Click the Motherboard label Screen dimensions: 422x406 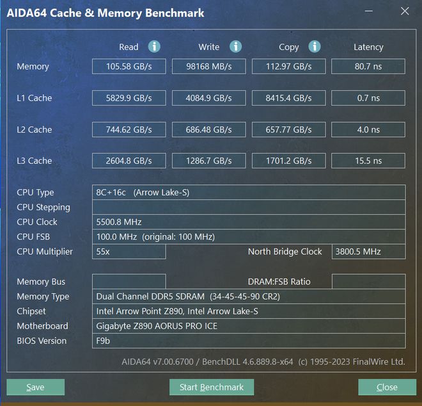click(x=43, y=326)
